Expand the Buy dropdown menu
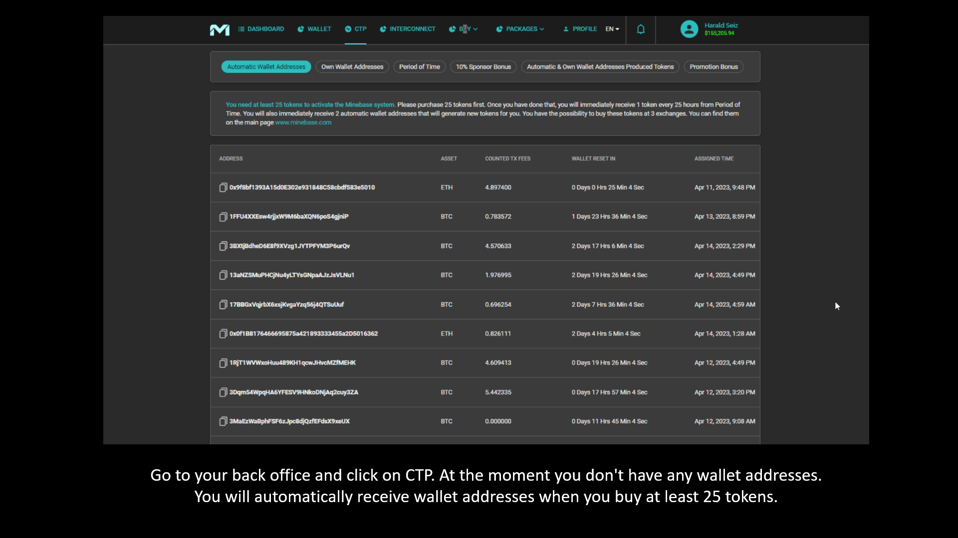The height and width of the screenshot is (538, 958). 464,29
